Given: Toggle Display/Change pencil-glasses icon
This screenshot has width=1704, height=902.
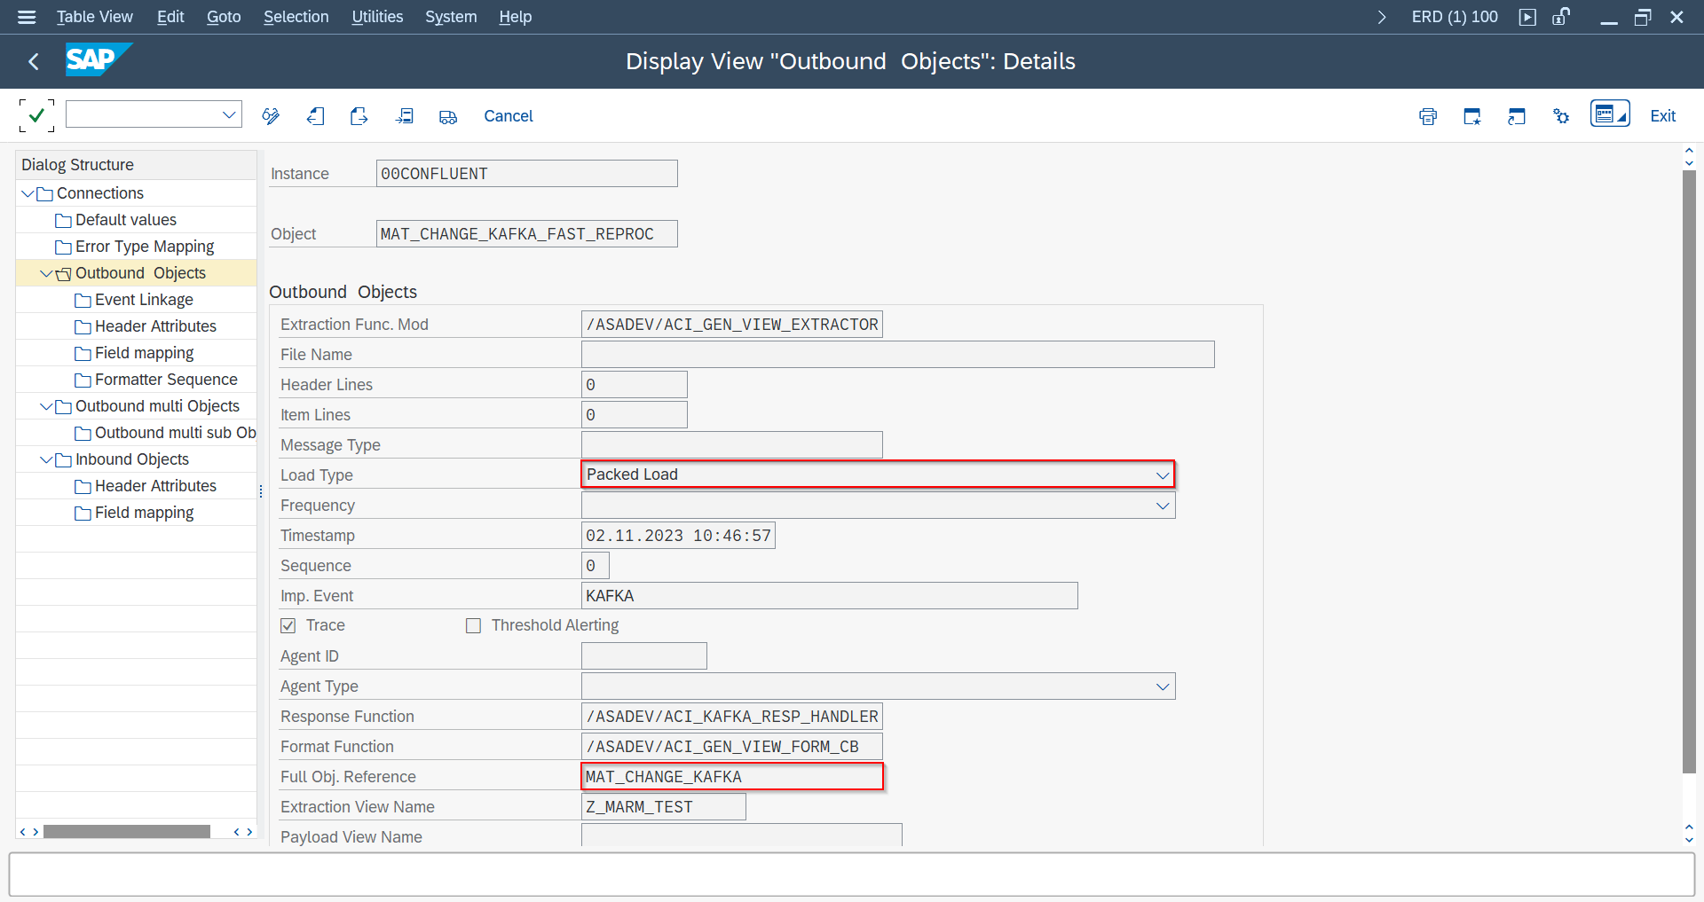Looking at the screenshot, I should click(271, 116).
